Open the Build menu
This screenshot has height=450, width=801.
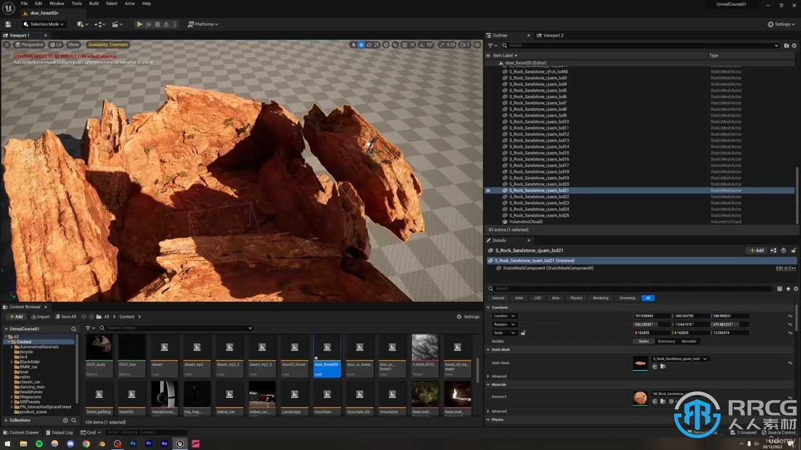[93, 3]
